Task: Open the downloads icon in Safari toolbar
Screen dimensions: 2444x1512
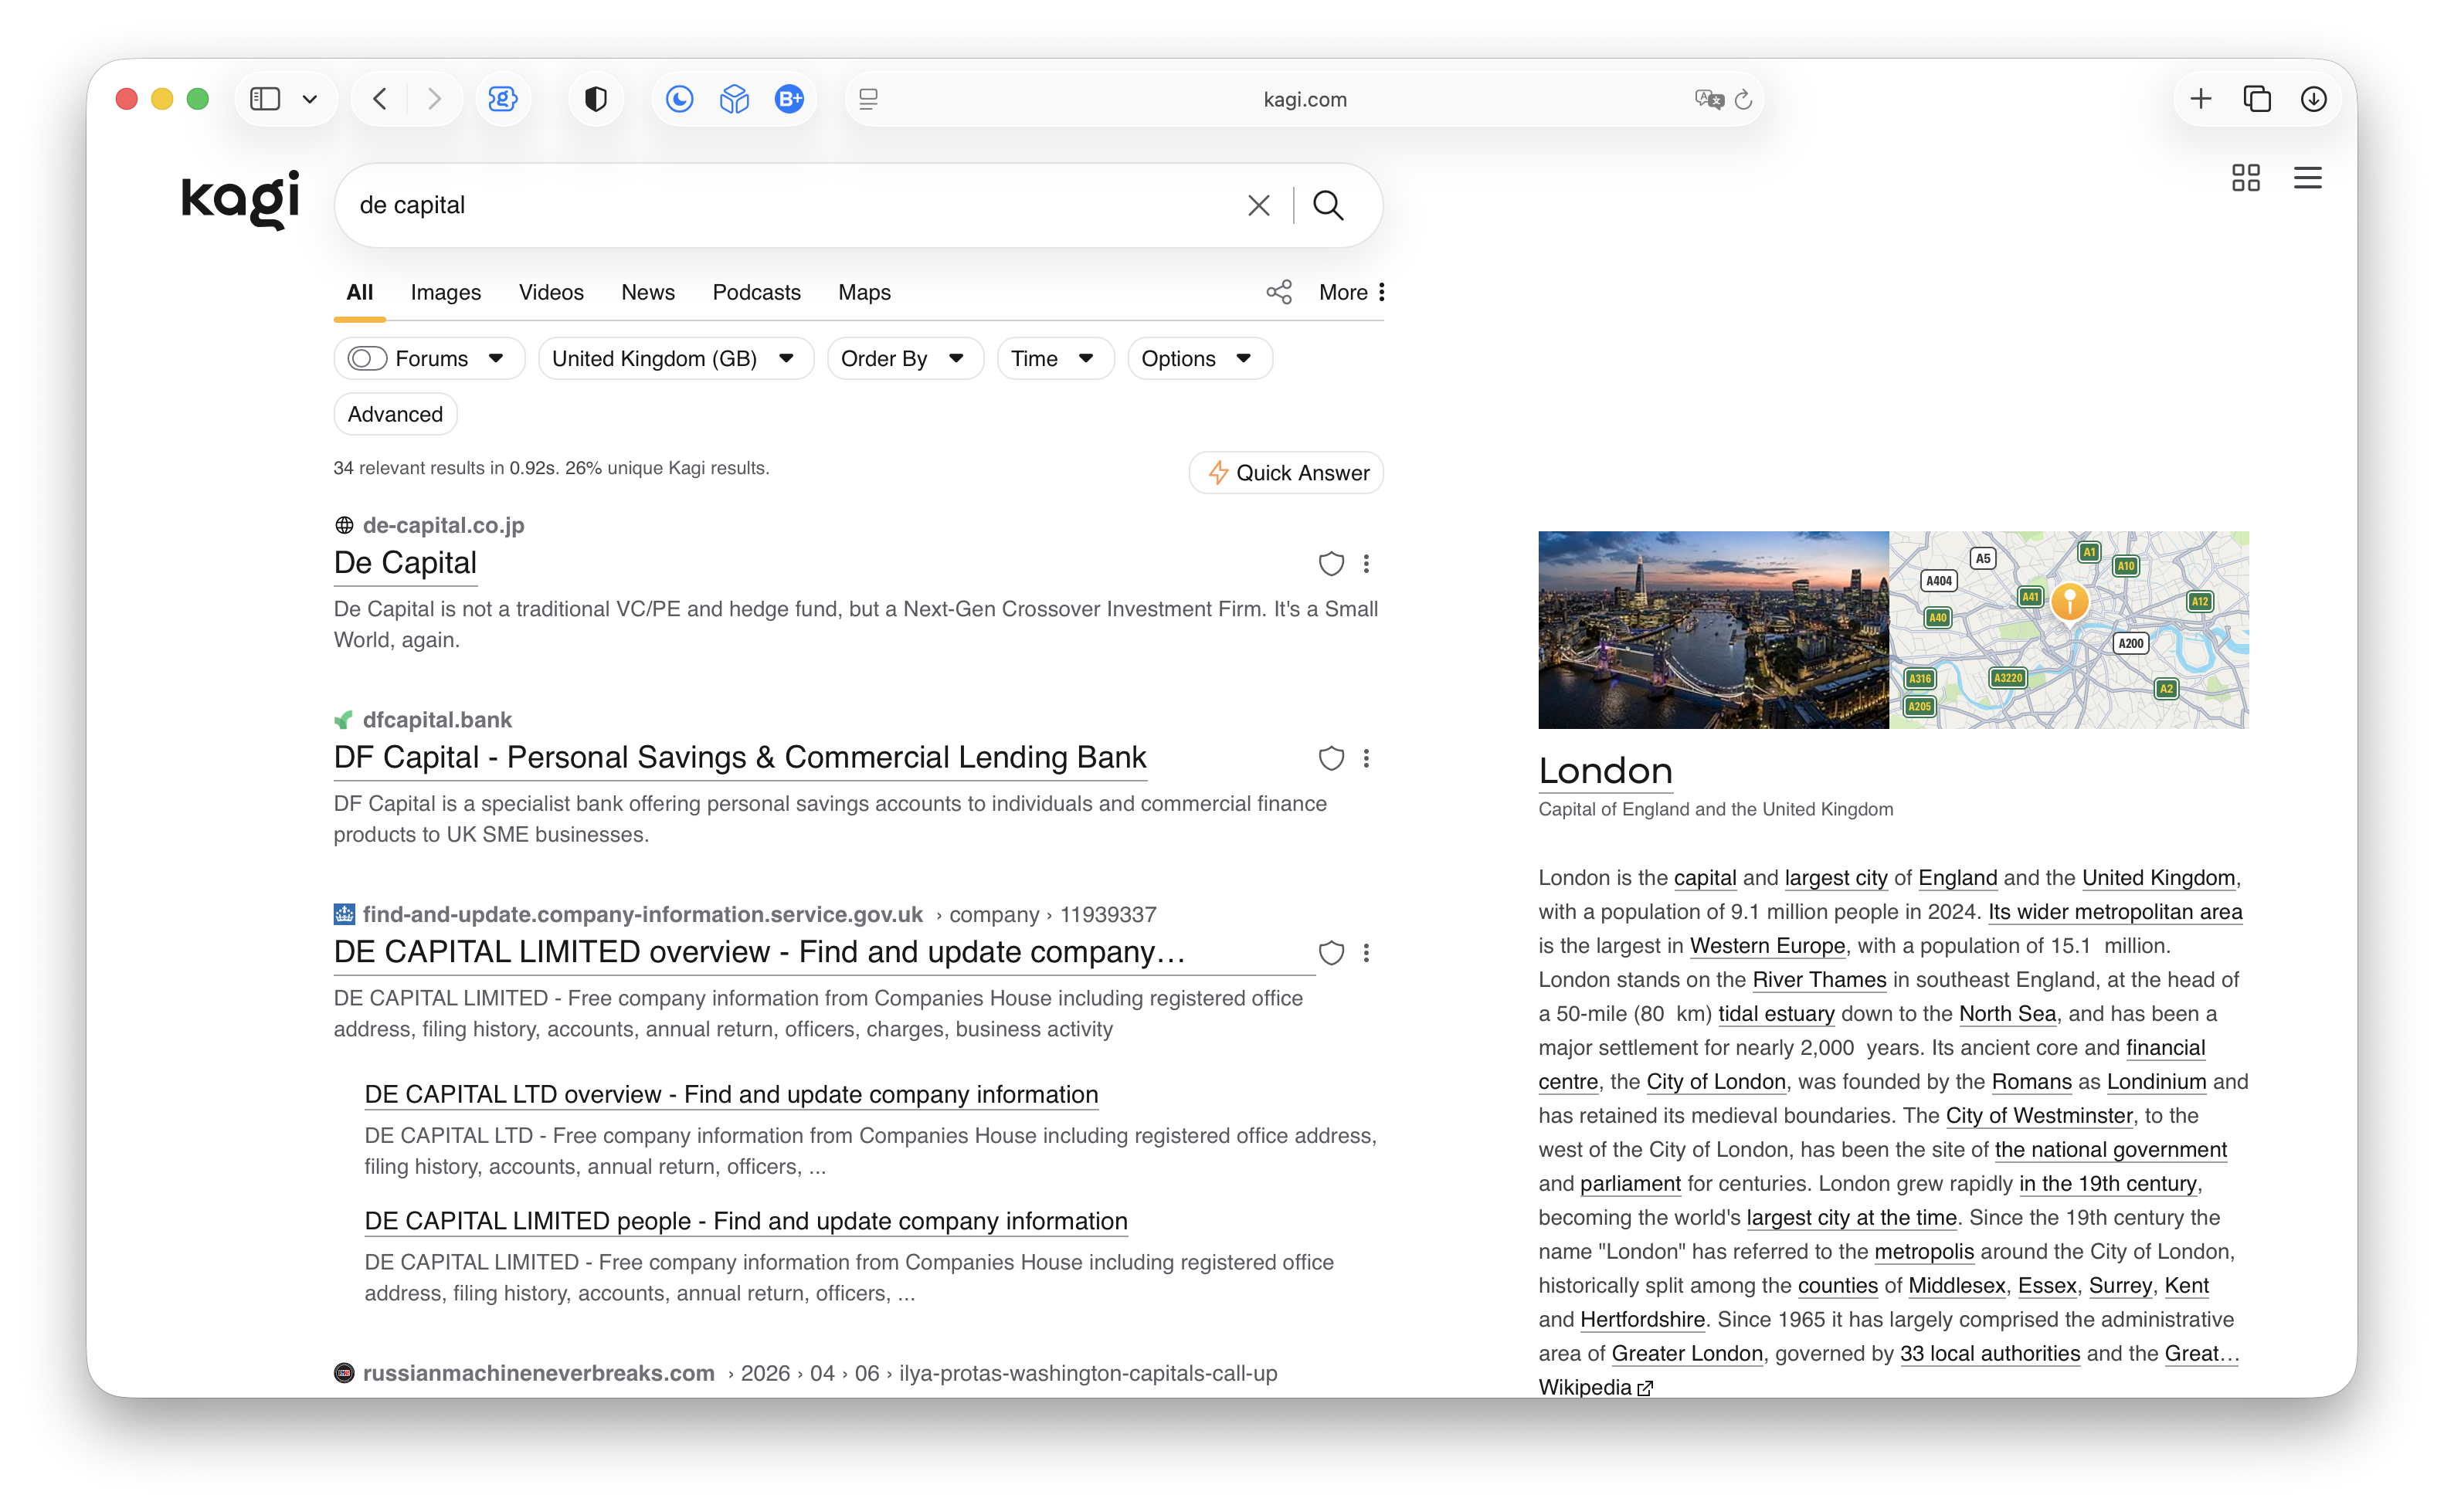Action: tap(2314, 99)
